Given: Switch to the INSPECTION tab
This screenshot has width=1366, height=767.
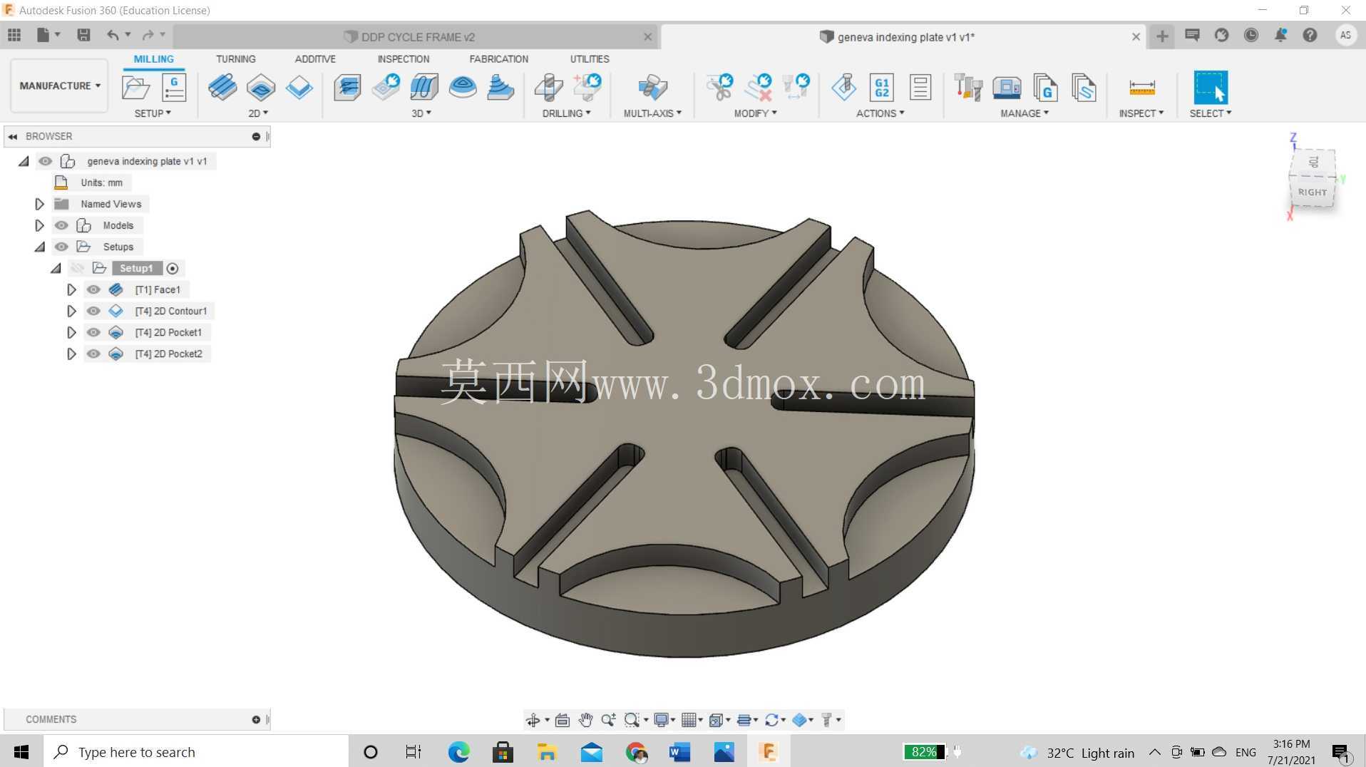Looking at the screenshot, I should pos(404,59).
